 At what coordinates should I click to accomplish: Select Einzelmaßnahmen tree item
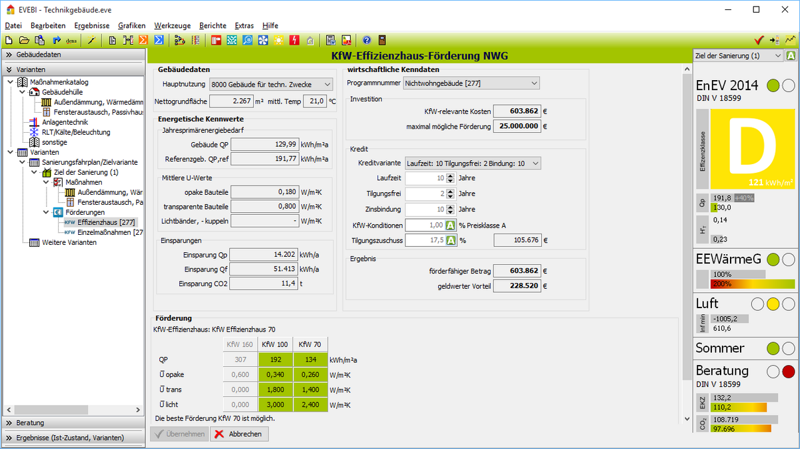pyautogui.click(x=109, y=232)
